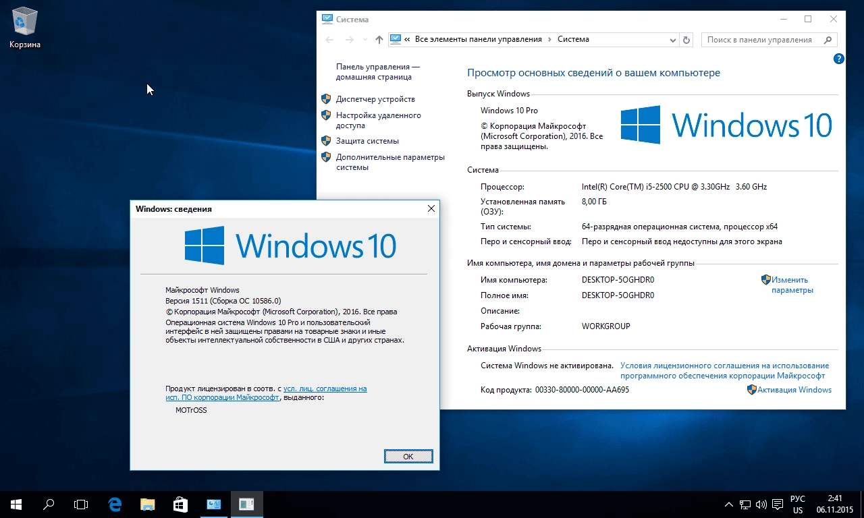
Task: Go back in the System window
Action: pyautogui.click(x=329, y=40)
